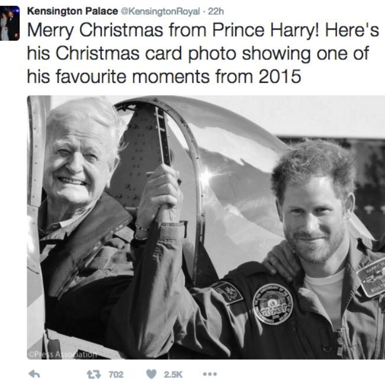Open the more options ellipsis menu
Image resolution: width=385 pixels, height=385 pixels.
[x=209, y=374]
